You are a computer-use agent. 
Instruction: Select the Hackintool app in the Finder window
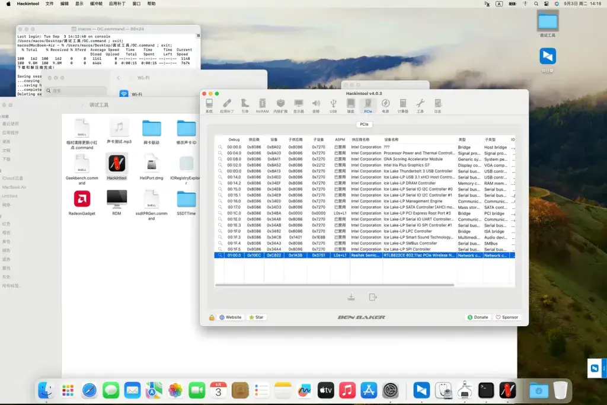click(x=117, y=167)
